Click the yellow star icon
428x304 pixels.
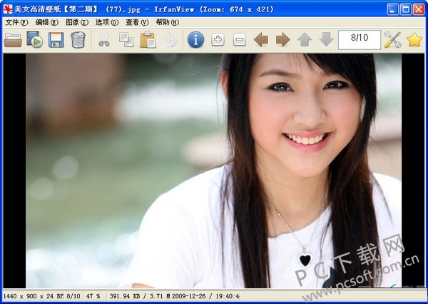pyautogui.click(x=414, y=40)
